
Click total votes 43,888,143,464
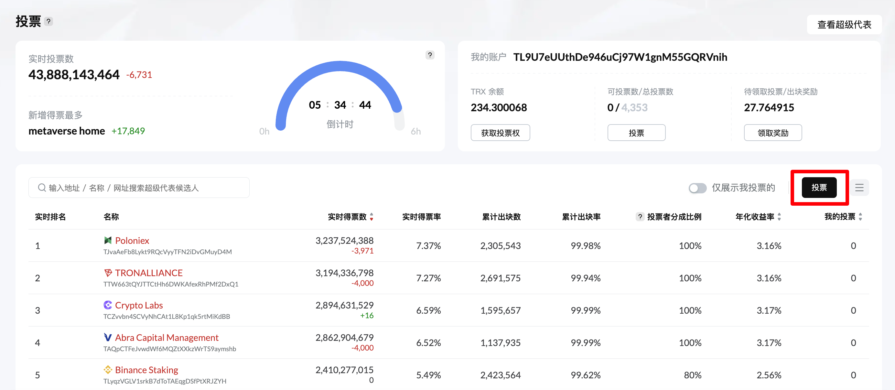(x=74, y=75)
